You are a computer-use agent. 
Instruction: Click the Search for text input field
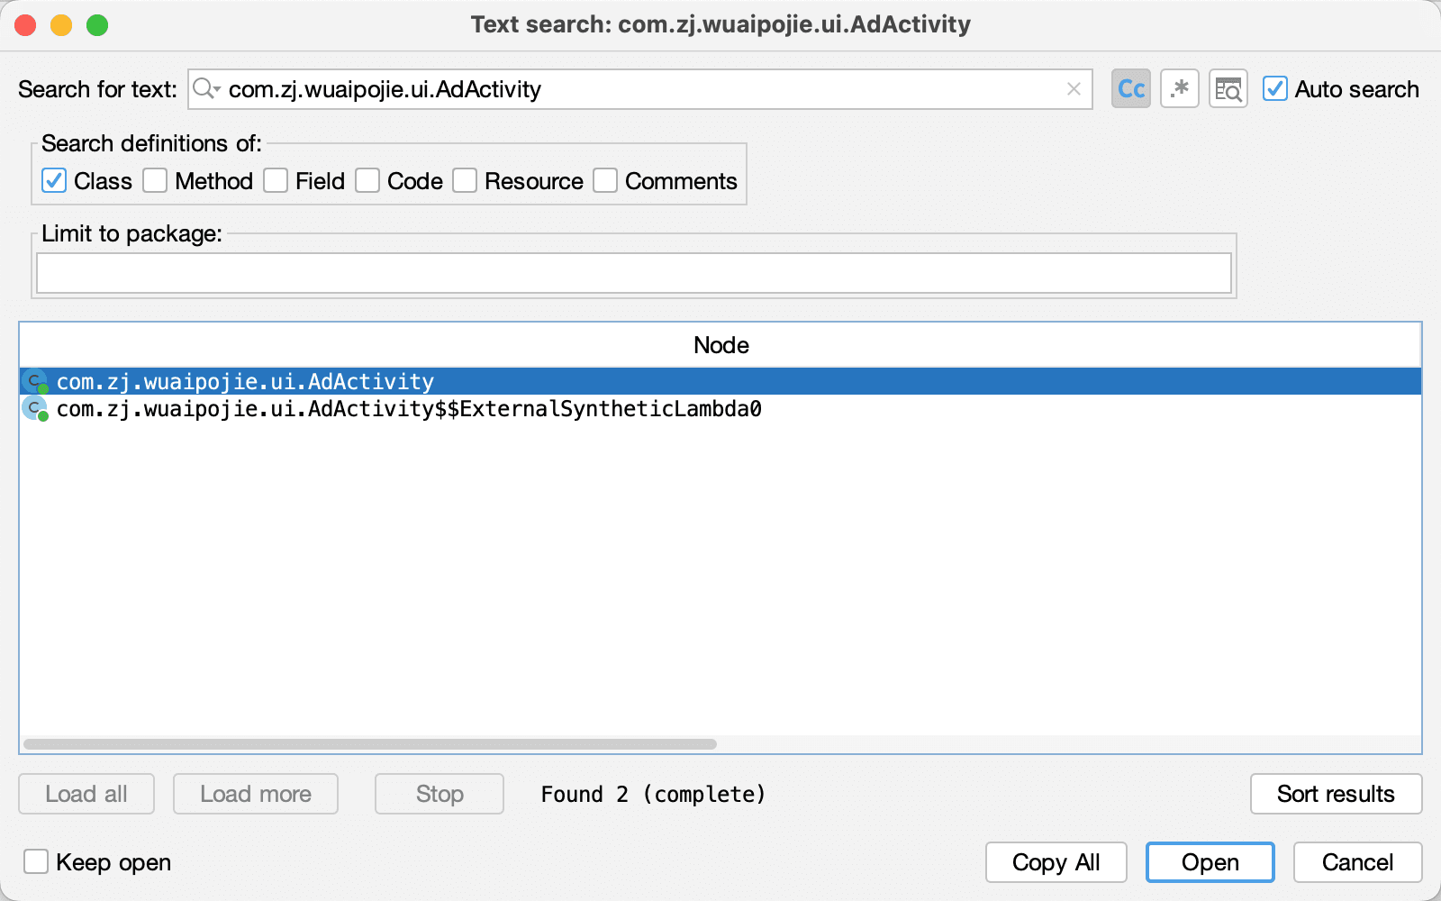click(x=640, y=89)
